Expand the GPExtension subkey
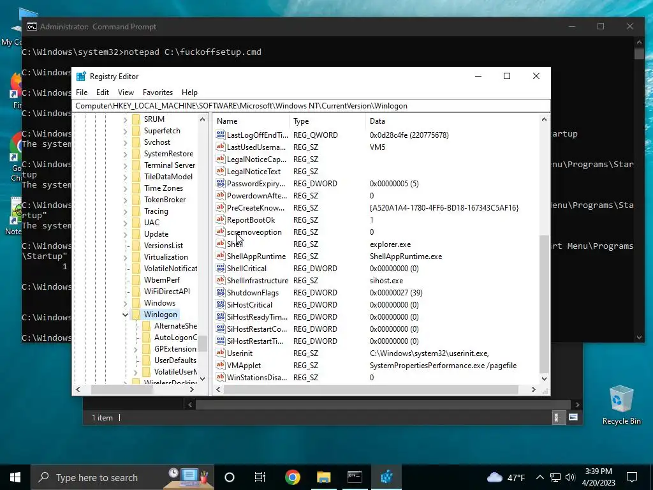Screen dimensions: 653x490 tap(135, 349)
